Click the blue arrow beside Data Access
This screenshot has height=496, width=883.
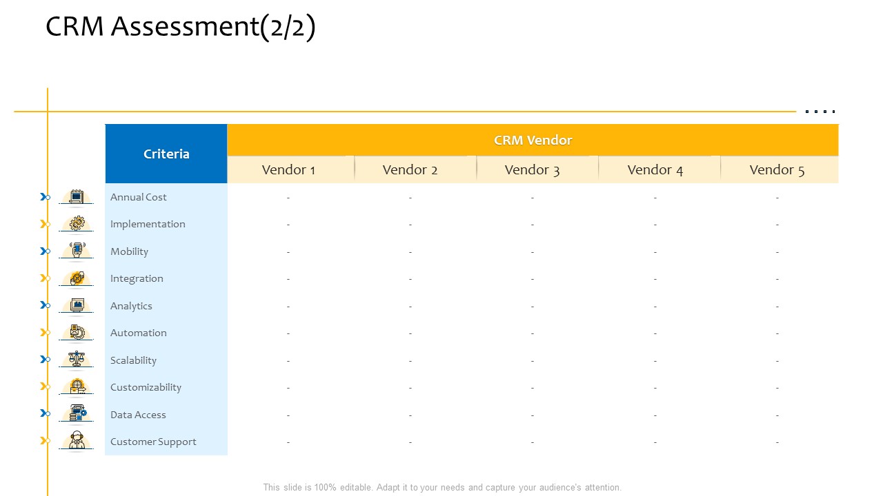(45, 413)
